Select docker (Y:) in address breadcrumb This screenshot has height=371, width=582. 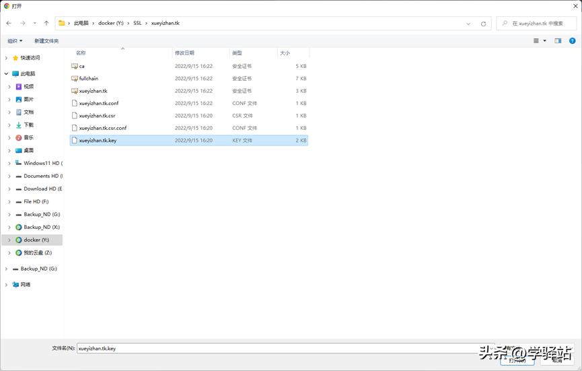[110, 23]
